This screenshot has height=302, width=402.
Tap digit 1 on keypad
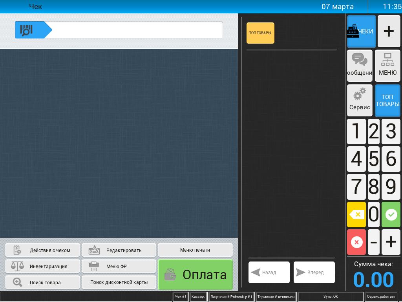(356, 131)
